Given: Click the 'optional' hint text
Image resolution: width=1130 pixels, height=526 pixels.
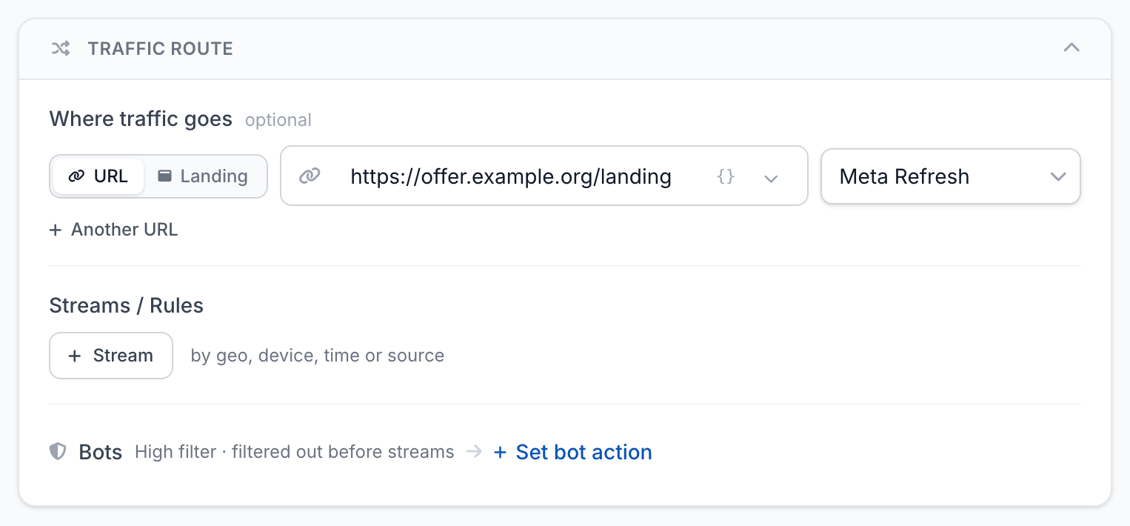Looking at the screenshot, I should click(278, 120).
